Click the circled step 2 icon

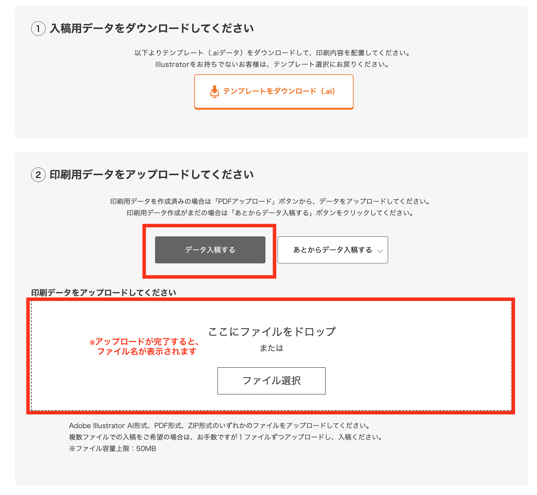click(x=38, y=175)
